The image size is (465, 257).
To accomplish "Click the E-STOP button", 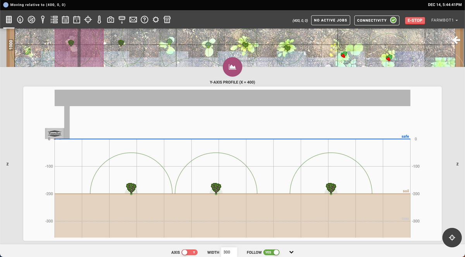I will pyautogui.click(x=415, y=20).
